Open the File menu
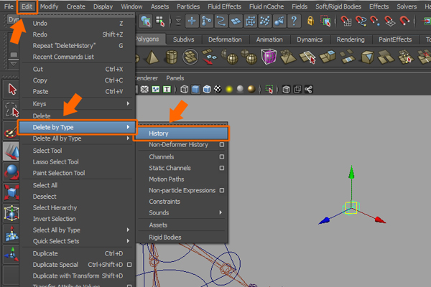The height and width of the screenshot is (287, 431). pos(9,6)
